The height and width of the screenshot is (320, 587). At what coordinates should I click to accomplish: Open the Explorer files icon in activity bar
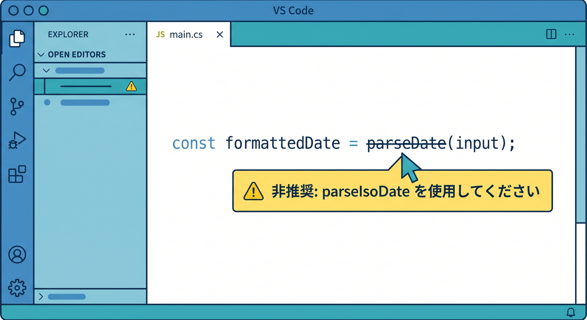pyautogui.click(x=17, y=38)
